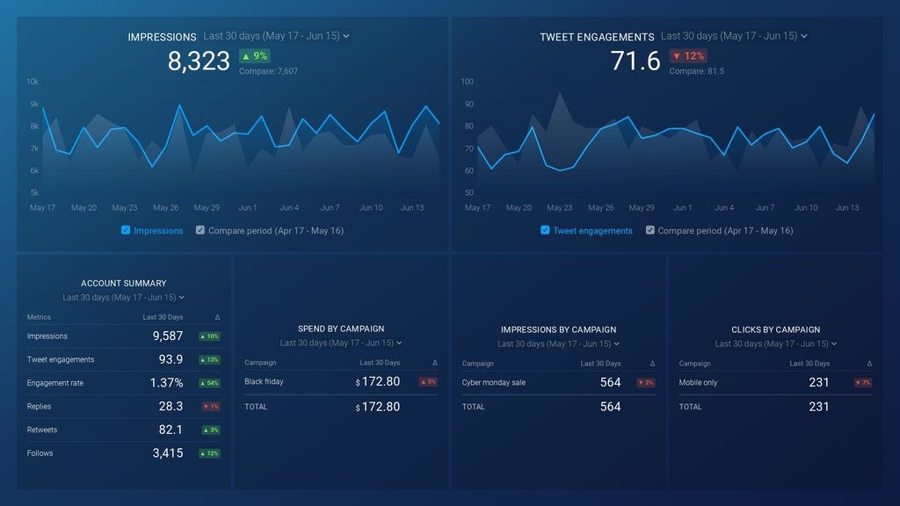Screen dimensions: 900x506
Task: Expand the Spend by Campaign date selector
Action: (x=340, y=343)
